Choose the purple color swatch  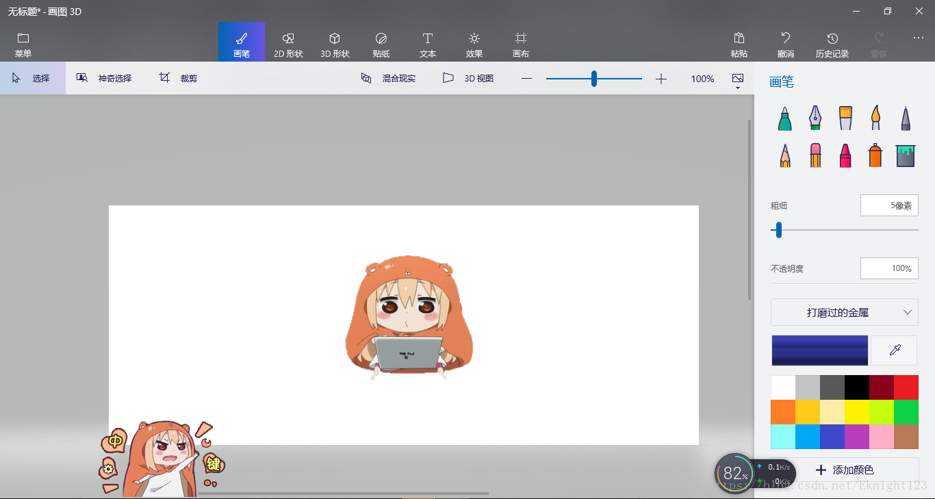(x=857, y=437)
